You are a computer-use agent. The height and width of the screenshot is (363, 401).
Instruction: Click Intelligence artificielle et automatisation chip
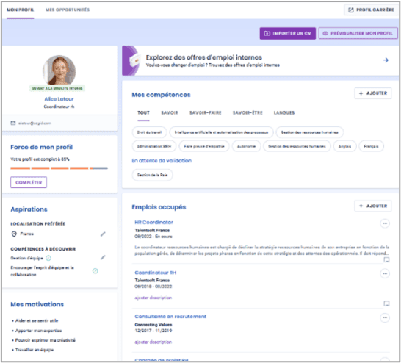[222, 132]
